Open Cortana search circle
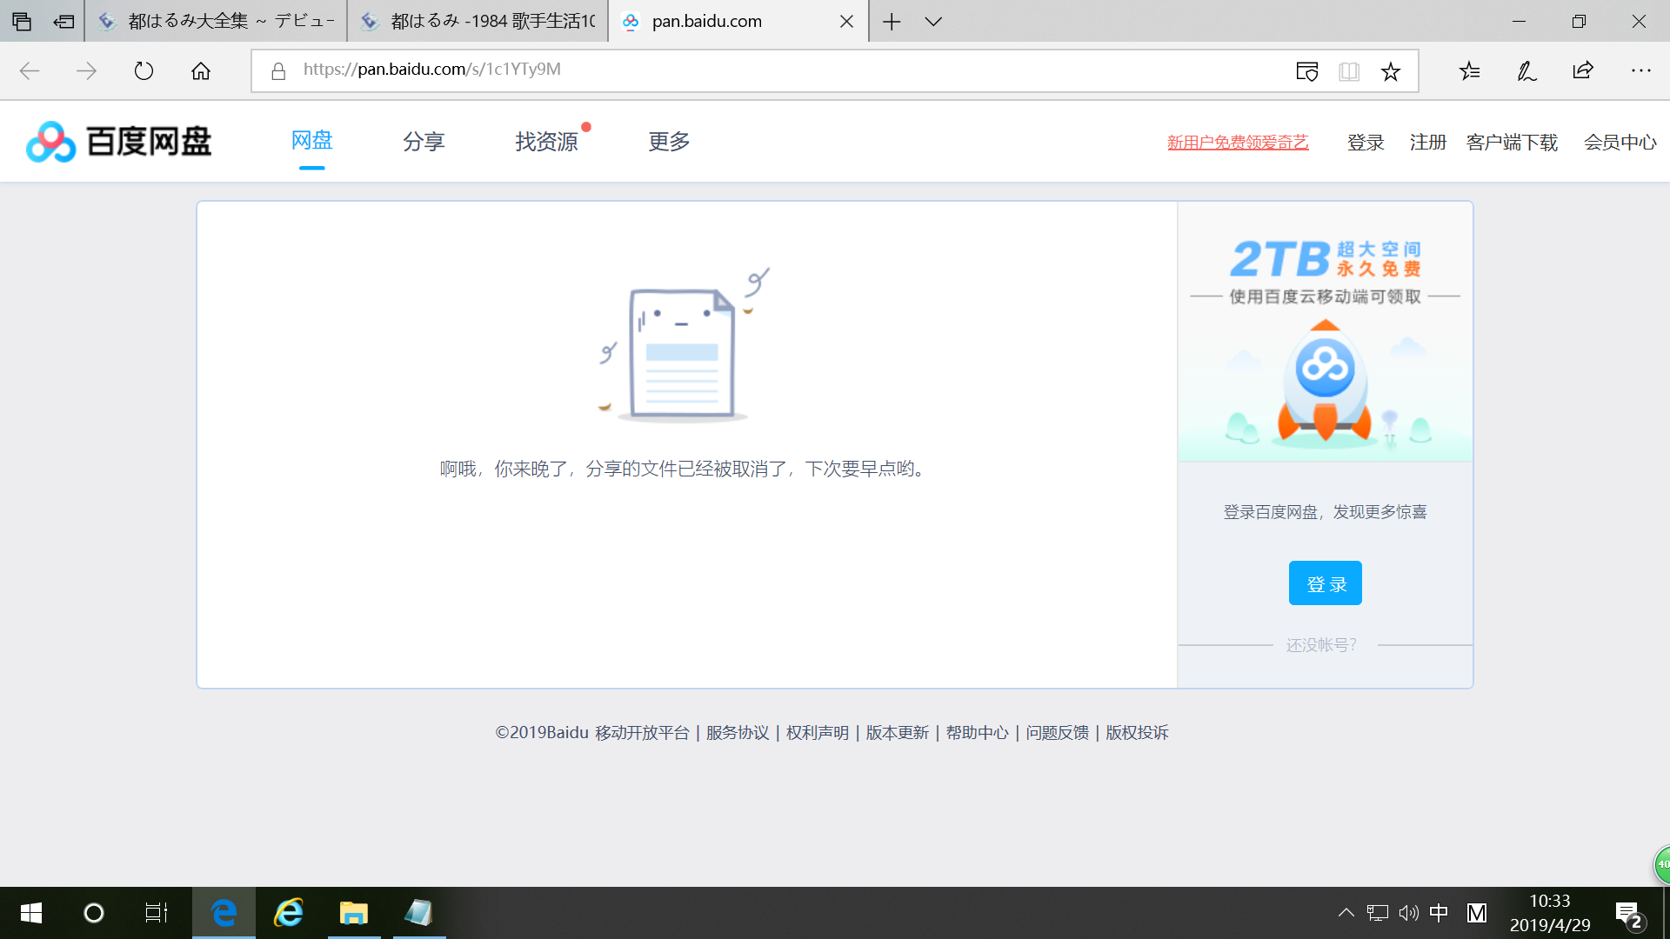The image size is (1670, 939). 93,913
